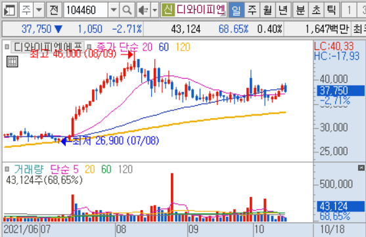Screen dimensions: 366x237
Task: Open the 주 market type selector
Action: point(26,10)
